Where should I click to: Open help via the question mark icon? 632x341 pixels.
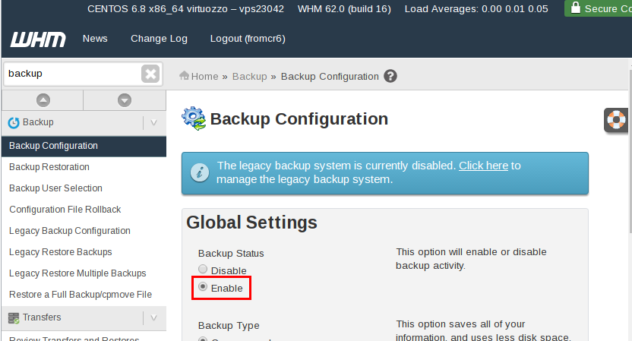tap(390, 76)
